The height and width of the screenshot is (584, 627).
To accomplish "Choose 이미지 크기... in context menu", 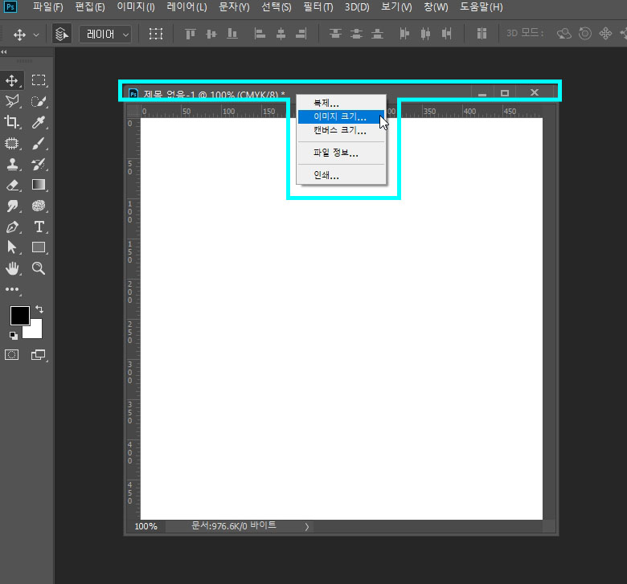I will (x=342, y=116).
